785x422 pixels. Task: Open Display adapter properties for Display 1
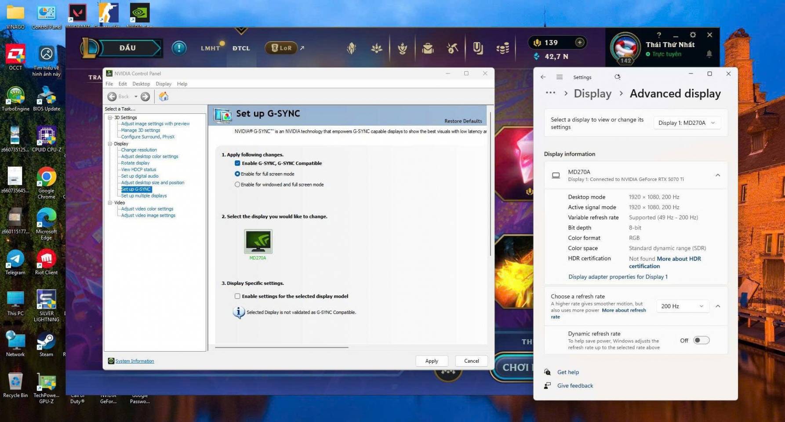[618, 277]
